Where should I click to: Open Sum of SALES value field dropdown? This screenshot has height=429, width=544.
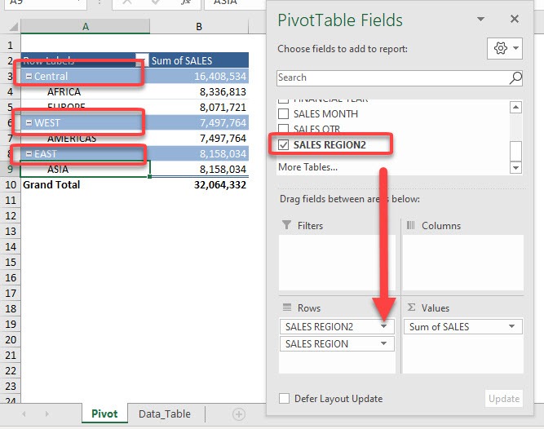(511, 326)
